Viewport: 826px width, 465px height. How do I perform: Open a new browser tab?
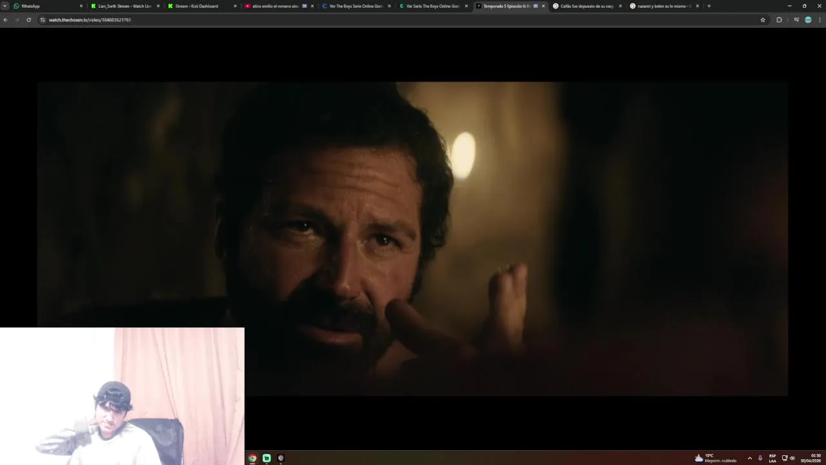click(709, 6)
